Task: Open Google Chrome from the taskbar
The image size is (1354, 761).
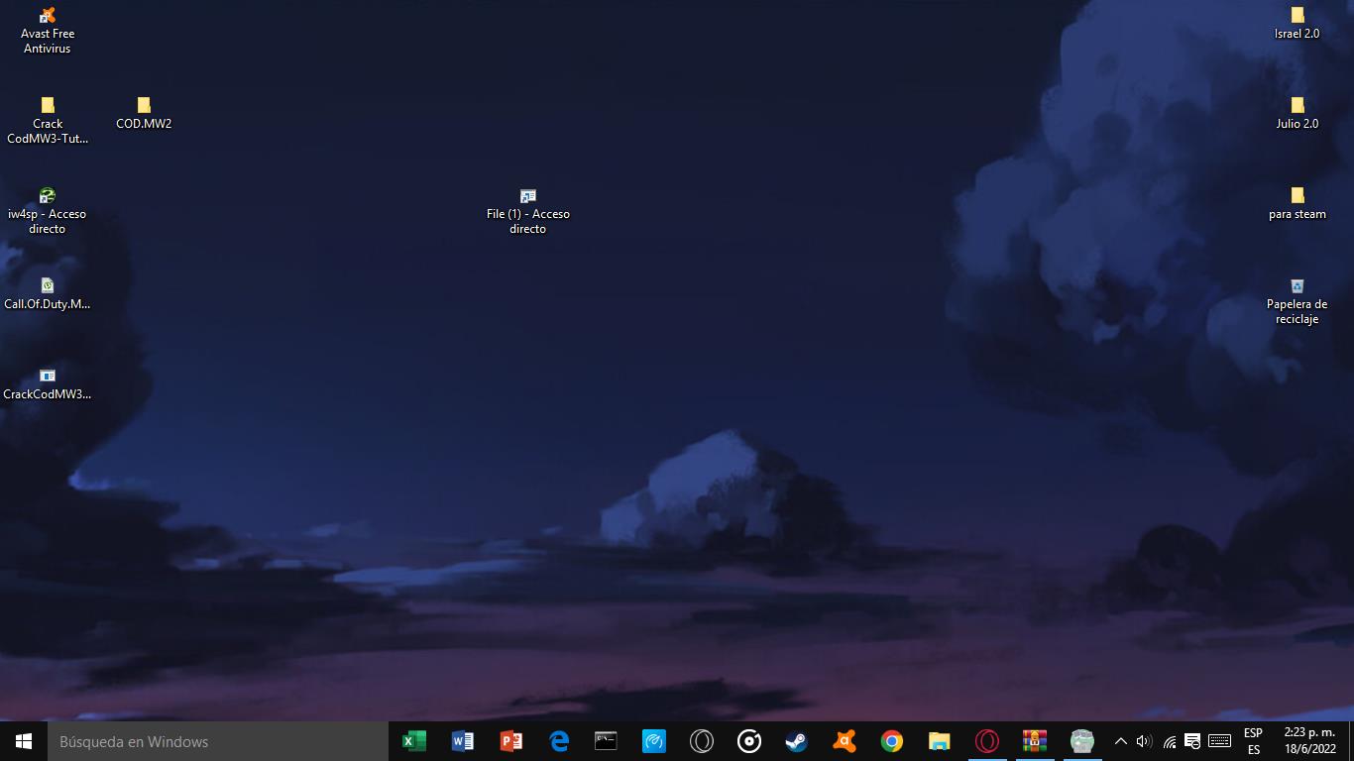Action: click(x=891, y=741)
